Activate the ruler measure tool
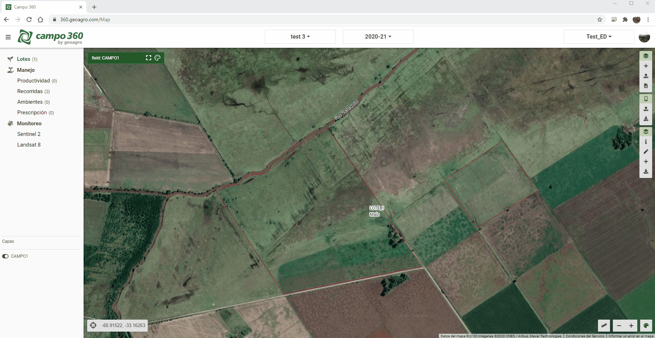Viewport: 655px width, 338px height. coord(604,325)
